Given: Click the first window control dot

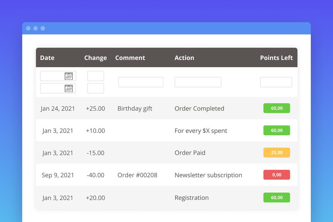Looking at the screenshot, I should tap(28, 28).
